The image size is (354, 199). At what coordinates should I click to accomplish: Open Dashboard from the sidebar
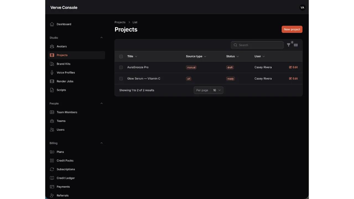coord(77,24)
